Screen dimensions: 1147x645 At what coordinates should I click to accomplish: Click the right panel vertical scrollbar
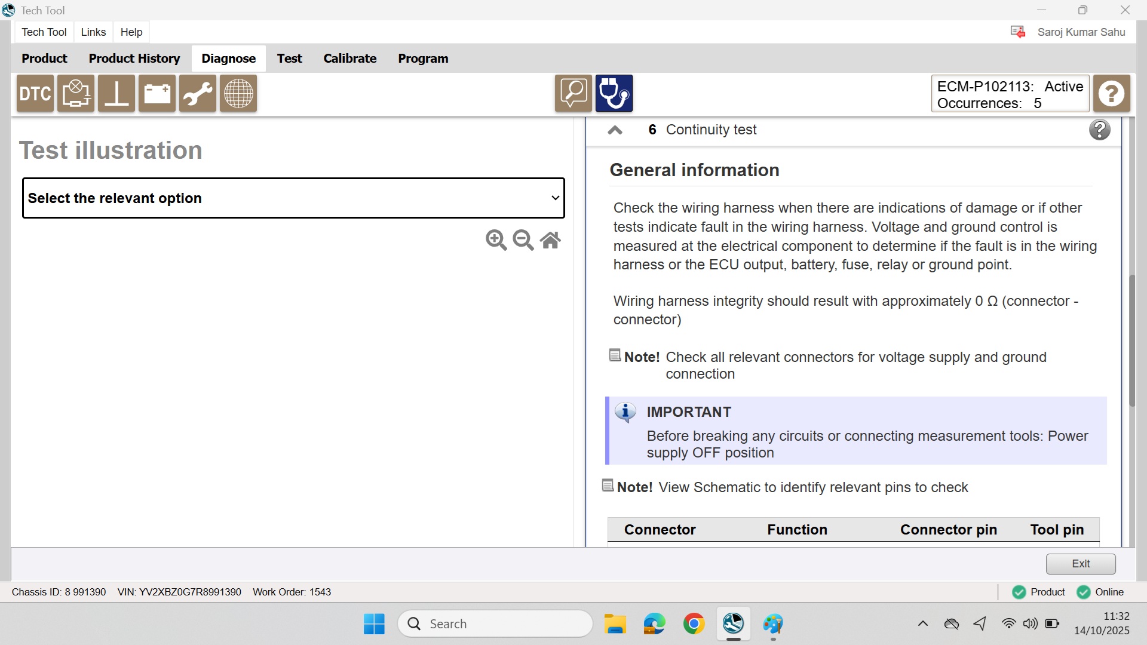1131,340
